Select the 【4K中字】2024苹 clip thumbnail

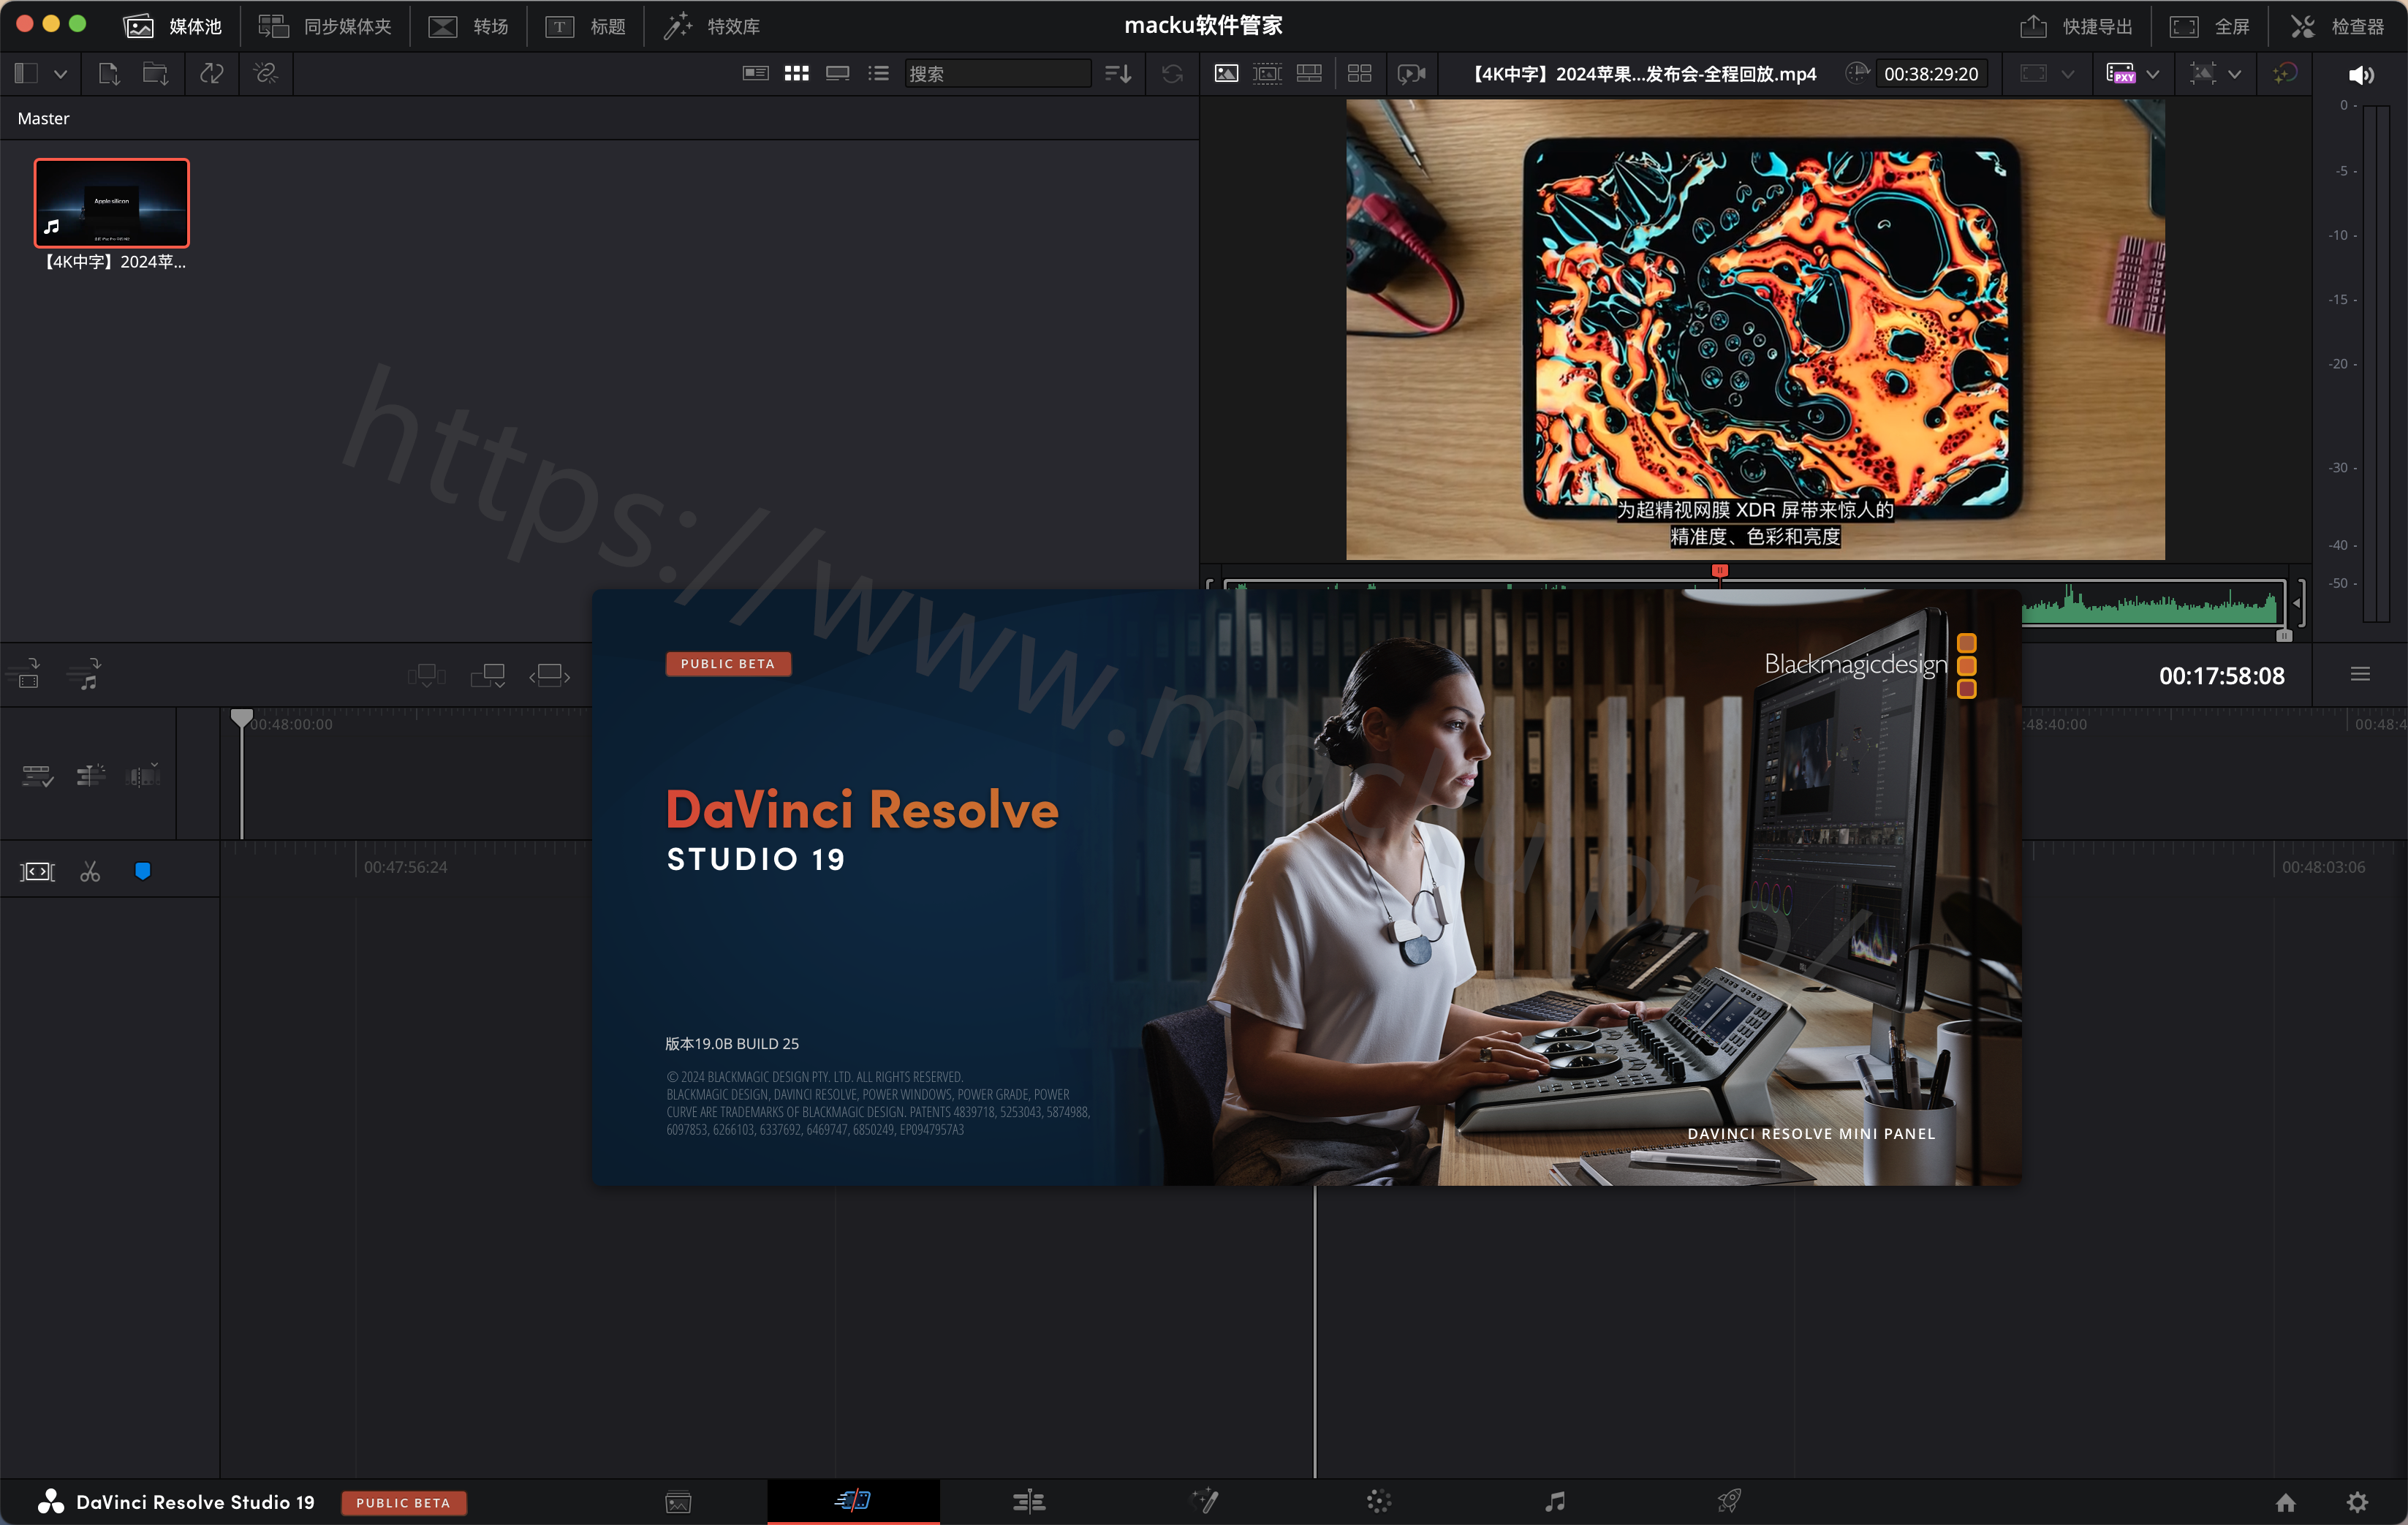click(112, 203)
